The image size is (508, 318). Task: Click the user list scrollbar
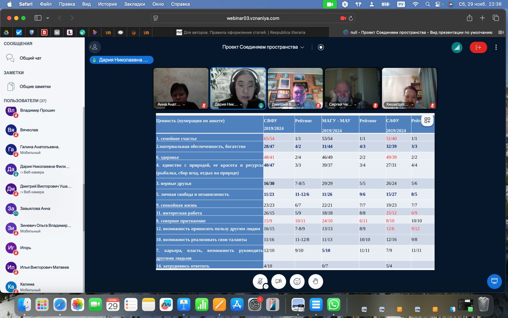(84, 169)
